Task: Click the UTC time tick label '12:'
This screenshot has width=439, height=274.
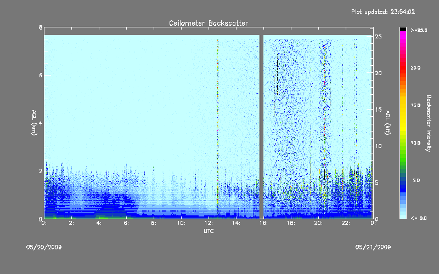Action: point(209,223)
